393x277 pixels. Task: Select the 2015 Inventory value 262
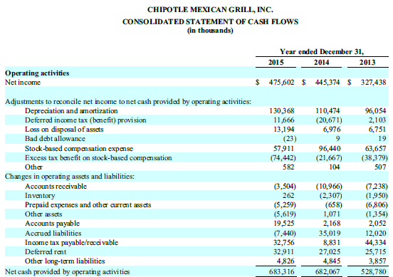[x=288, y=196]
